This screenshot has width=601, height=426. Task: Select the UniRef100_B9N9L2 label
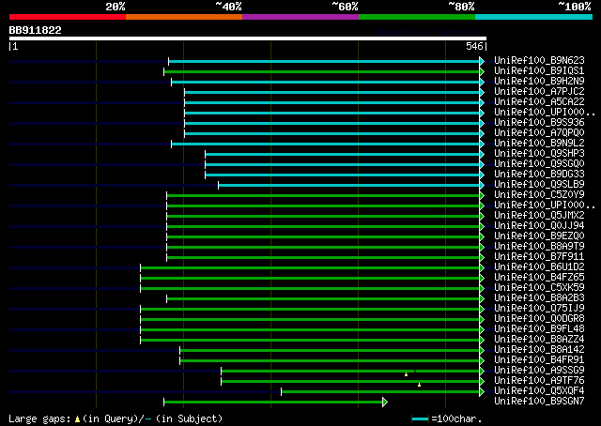click(539, 144)
